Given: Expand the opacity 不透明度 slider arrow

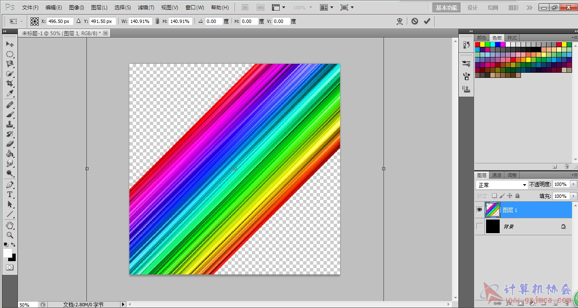Looking at the screenshot, I should point(573,184).
